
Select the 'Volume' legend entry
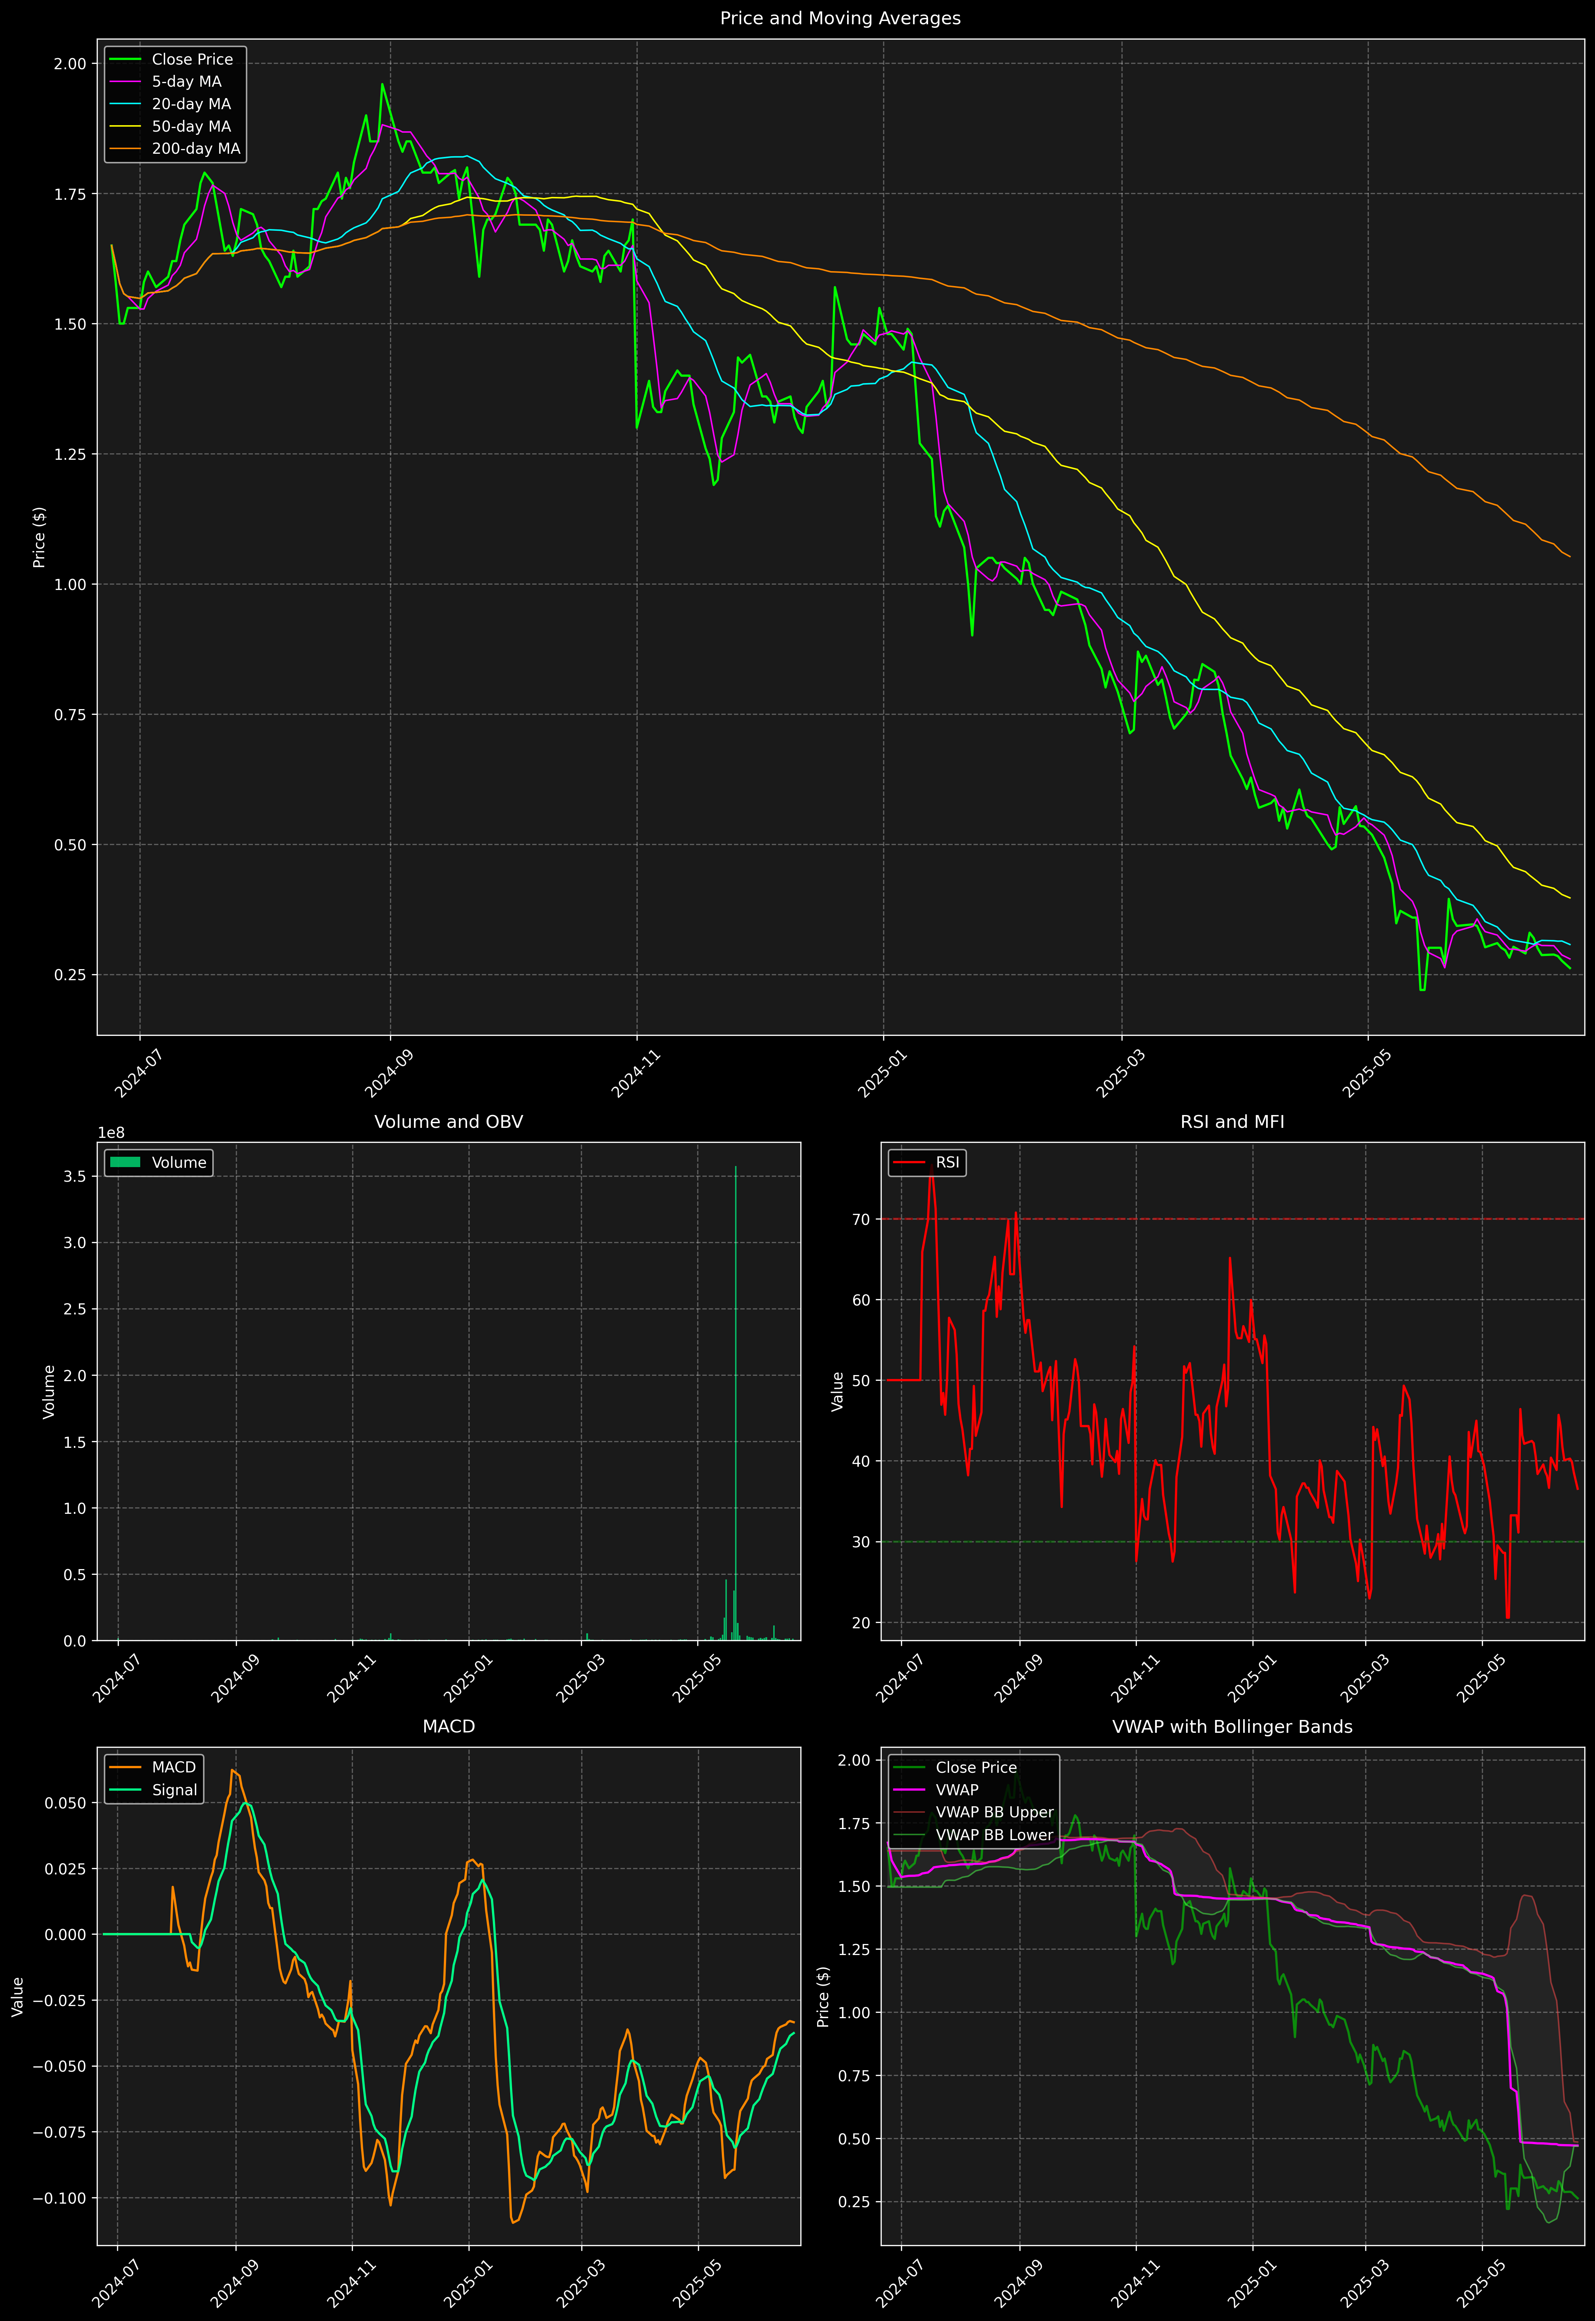coord(158,1162)
